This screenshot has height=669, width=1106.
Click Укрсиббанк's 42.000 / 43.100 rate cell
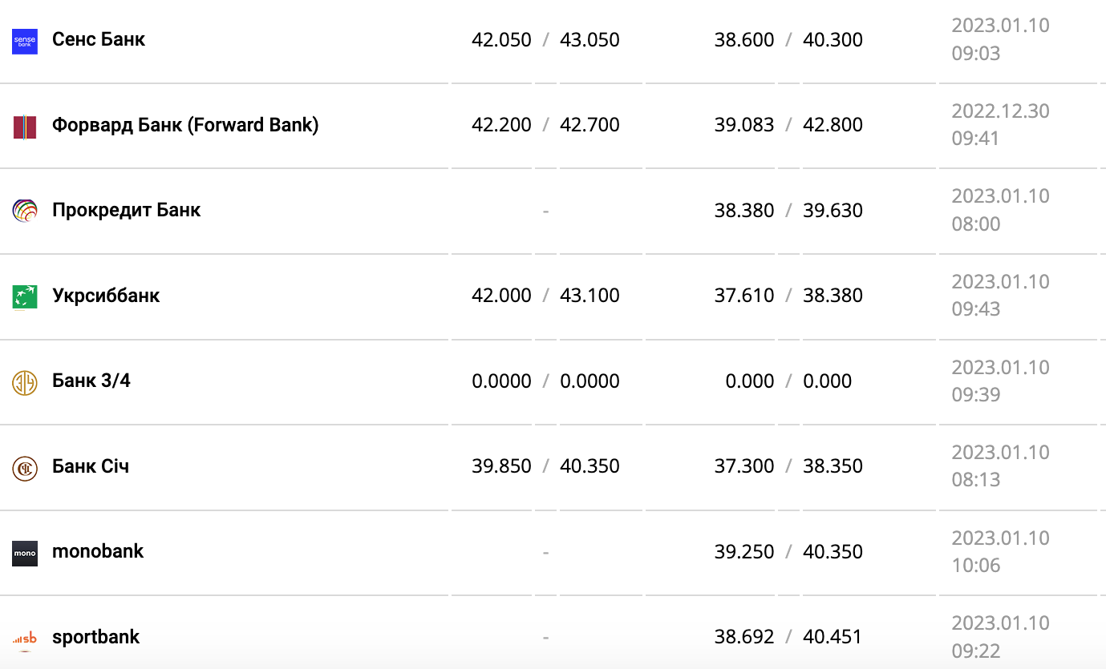pyautogui.click(x=545, y=296)
